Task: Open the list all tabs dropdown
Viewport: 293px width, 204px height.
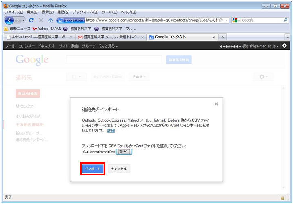Action: tap(287, 38)
